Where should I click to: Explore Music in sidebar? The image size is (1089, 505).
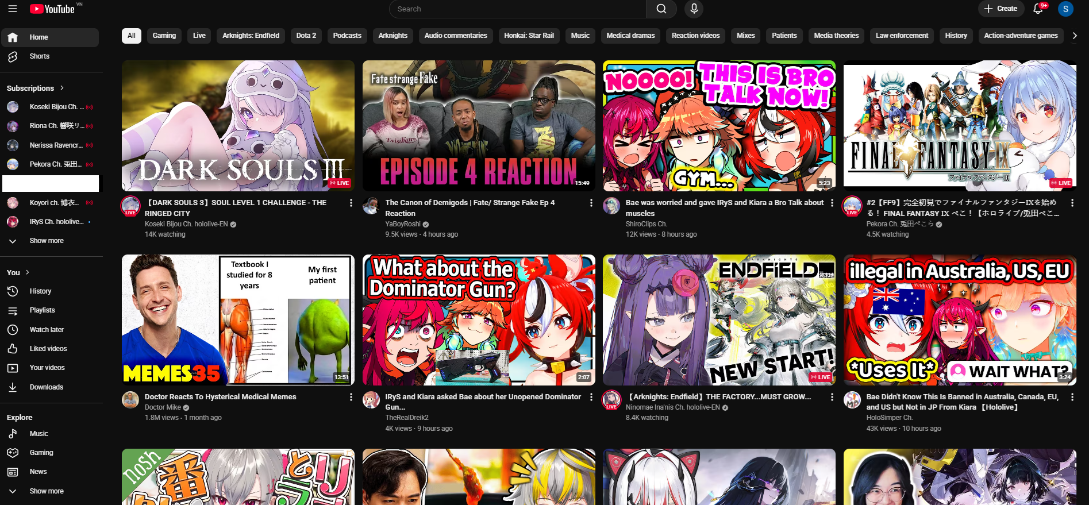click(51, 434)
